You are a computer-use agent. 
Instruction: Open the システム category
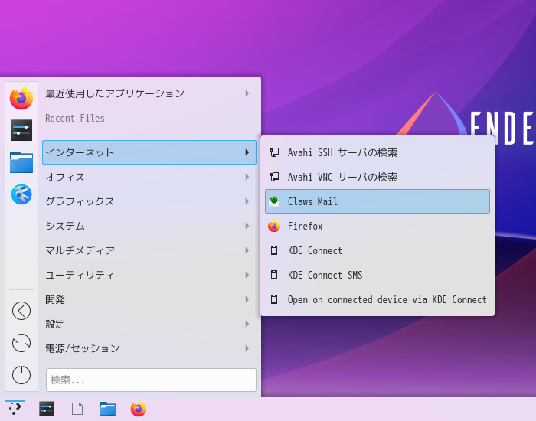click(x=149, y=226)
